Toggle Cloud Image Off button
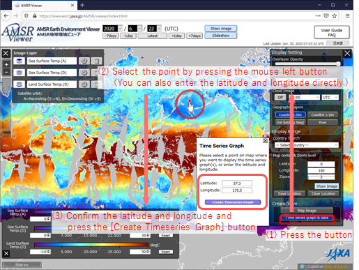 280,97
